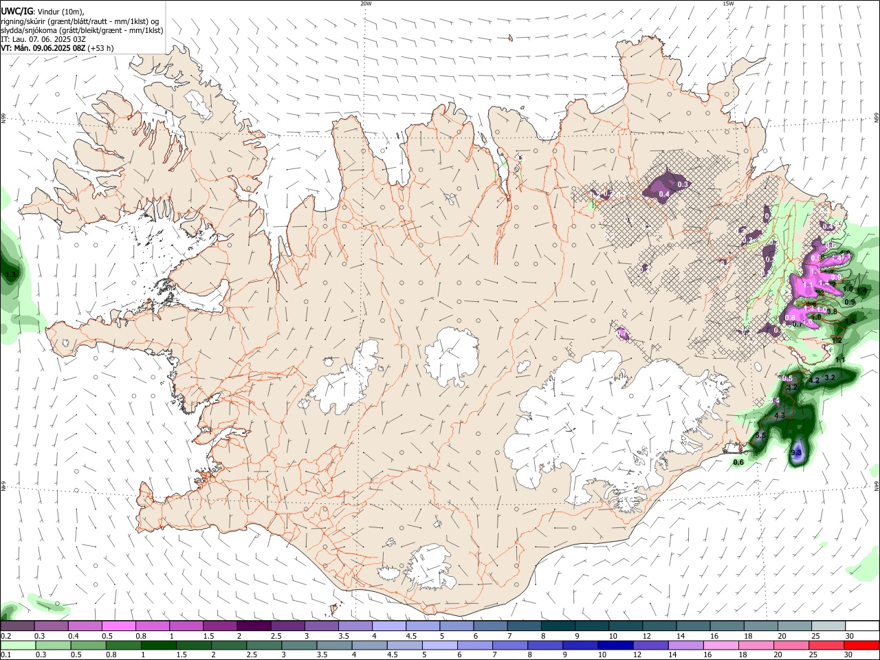The width and height of the screenshot is (880, 660).
Task: Click the 5.5 rainfall value near the coast
Action: point(760,436)
